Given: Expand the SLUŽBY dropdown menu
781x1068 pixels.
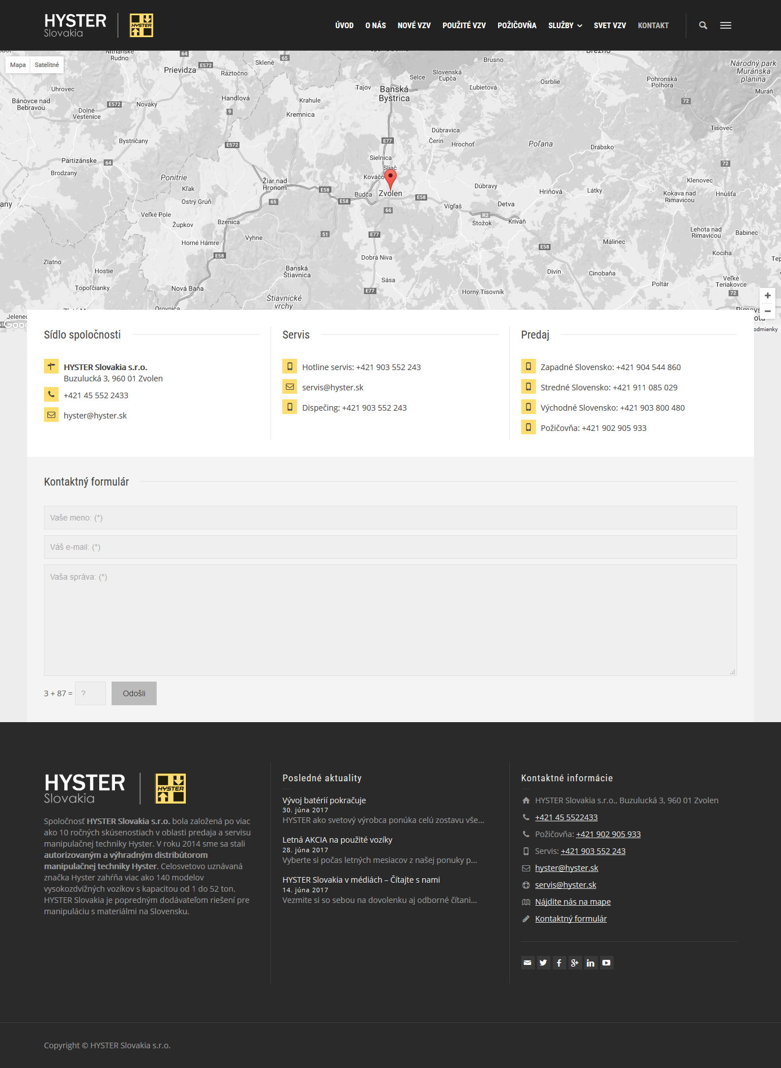Looking at the screenshot, I should pyautogui.click(x=565, y=25).
